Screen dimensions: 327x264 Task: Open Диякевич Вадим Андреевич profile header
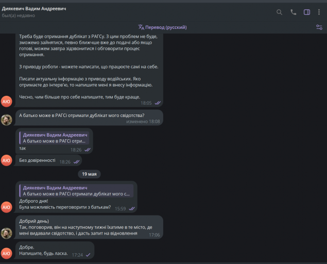tap(34, 9)
